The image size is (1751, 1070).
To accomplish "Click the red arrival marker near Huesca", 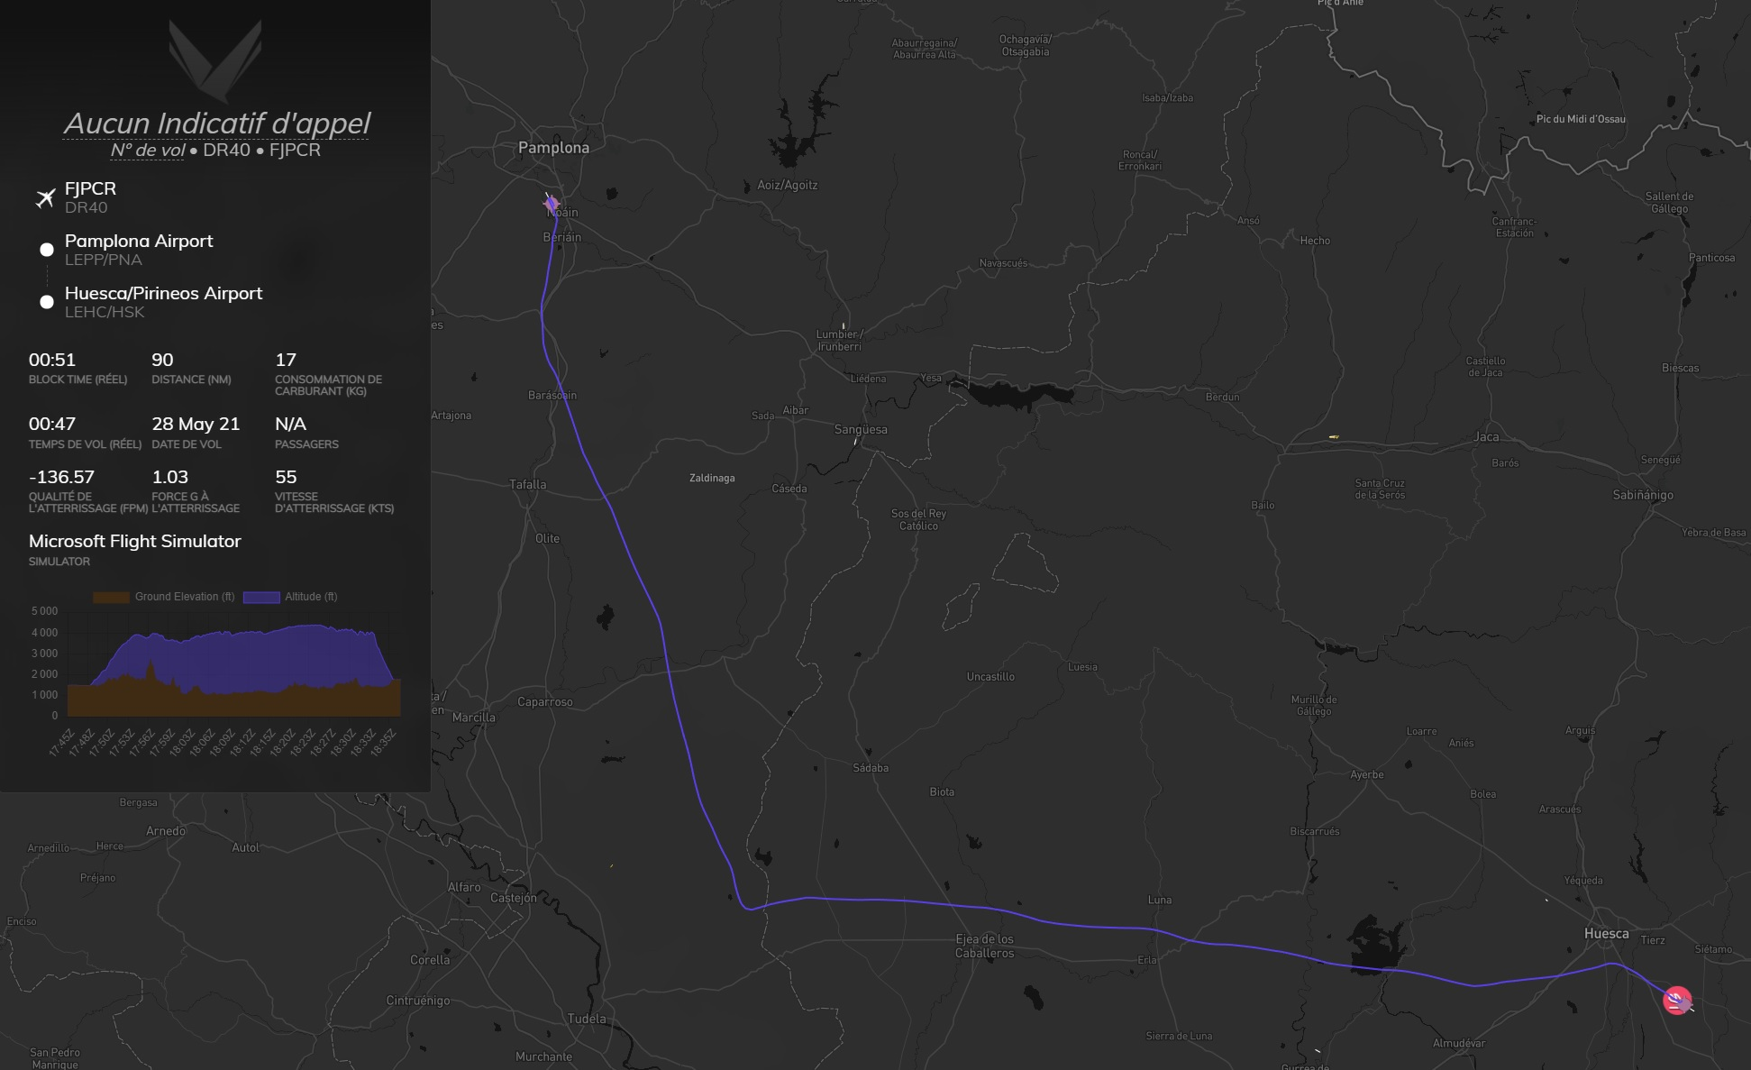I will pyautogui.click(x=1677, y=1001).
